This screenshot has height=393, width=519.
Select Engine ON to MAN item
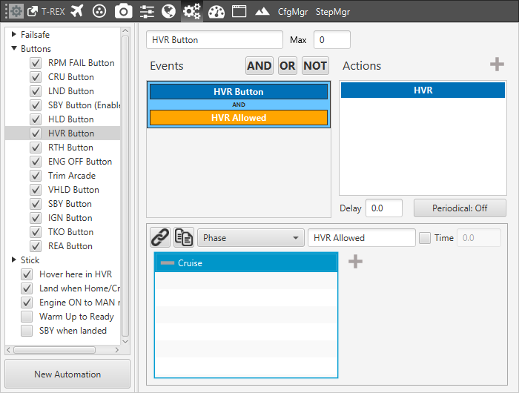[x=79, y=303]
